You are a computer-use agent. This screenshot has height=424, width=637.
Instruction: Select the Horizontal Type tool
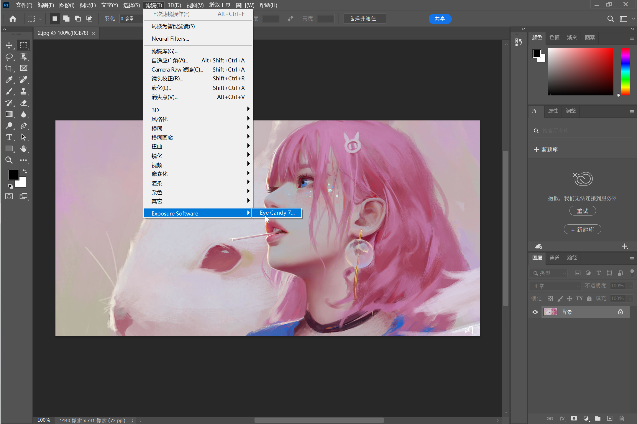[9, 137]
